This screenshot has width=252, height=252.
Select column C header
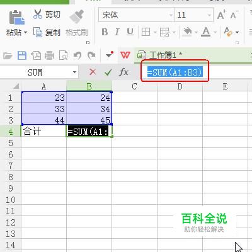click(134, 86)
